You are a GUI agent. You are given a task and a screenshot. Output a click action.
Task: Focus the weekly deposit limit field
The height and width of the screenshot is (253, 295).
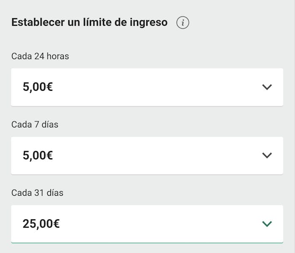pyautogui.click(x=147, y=155)
